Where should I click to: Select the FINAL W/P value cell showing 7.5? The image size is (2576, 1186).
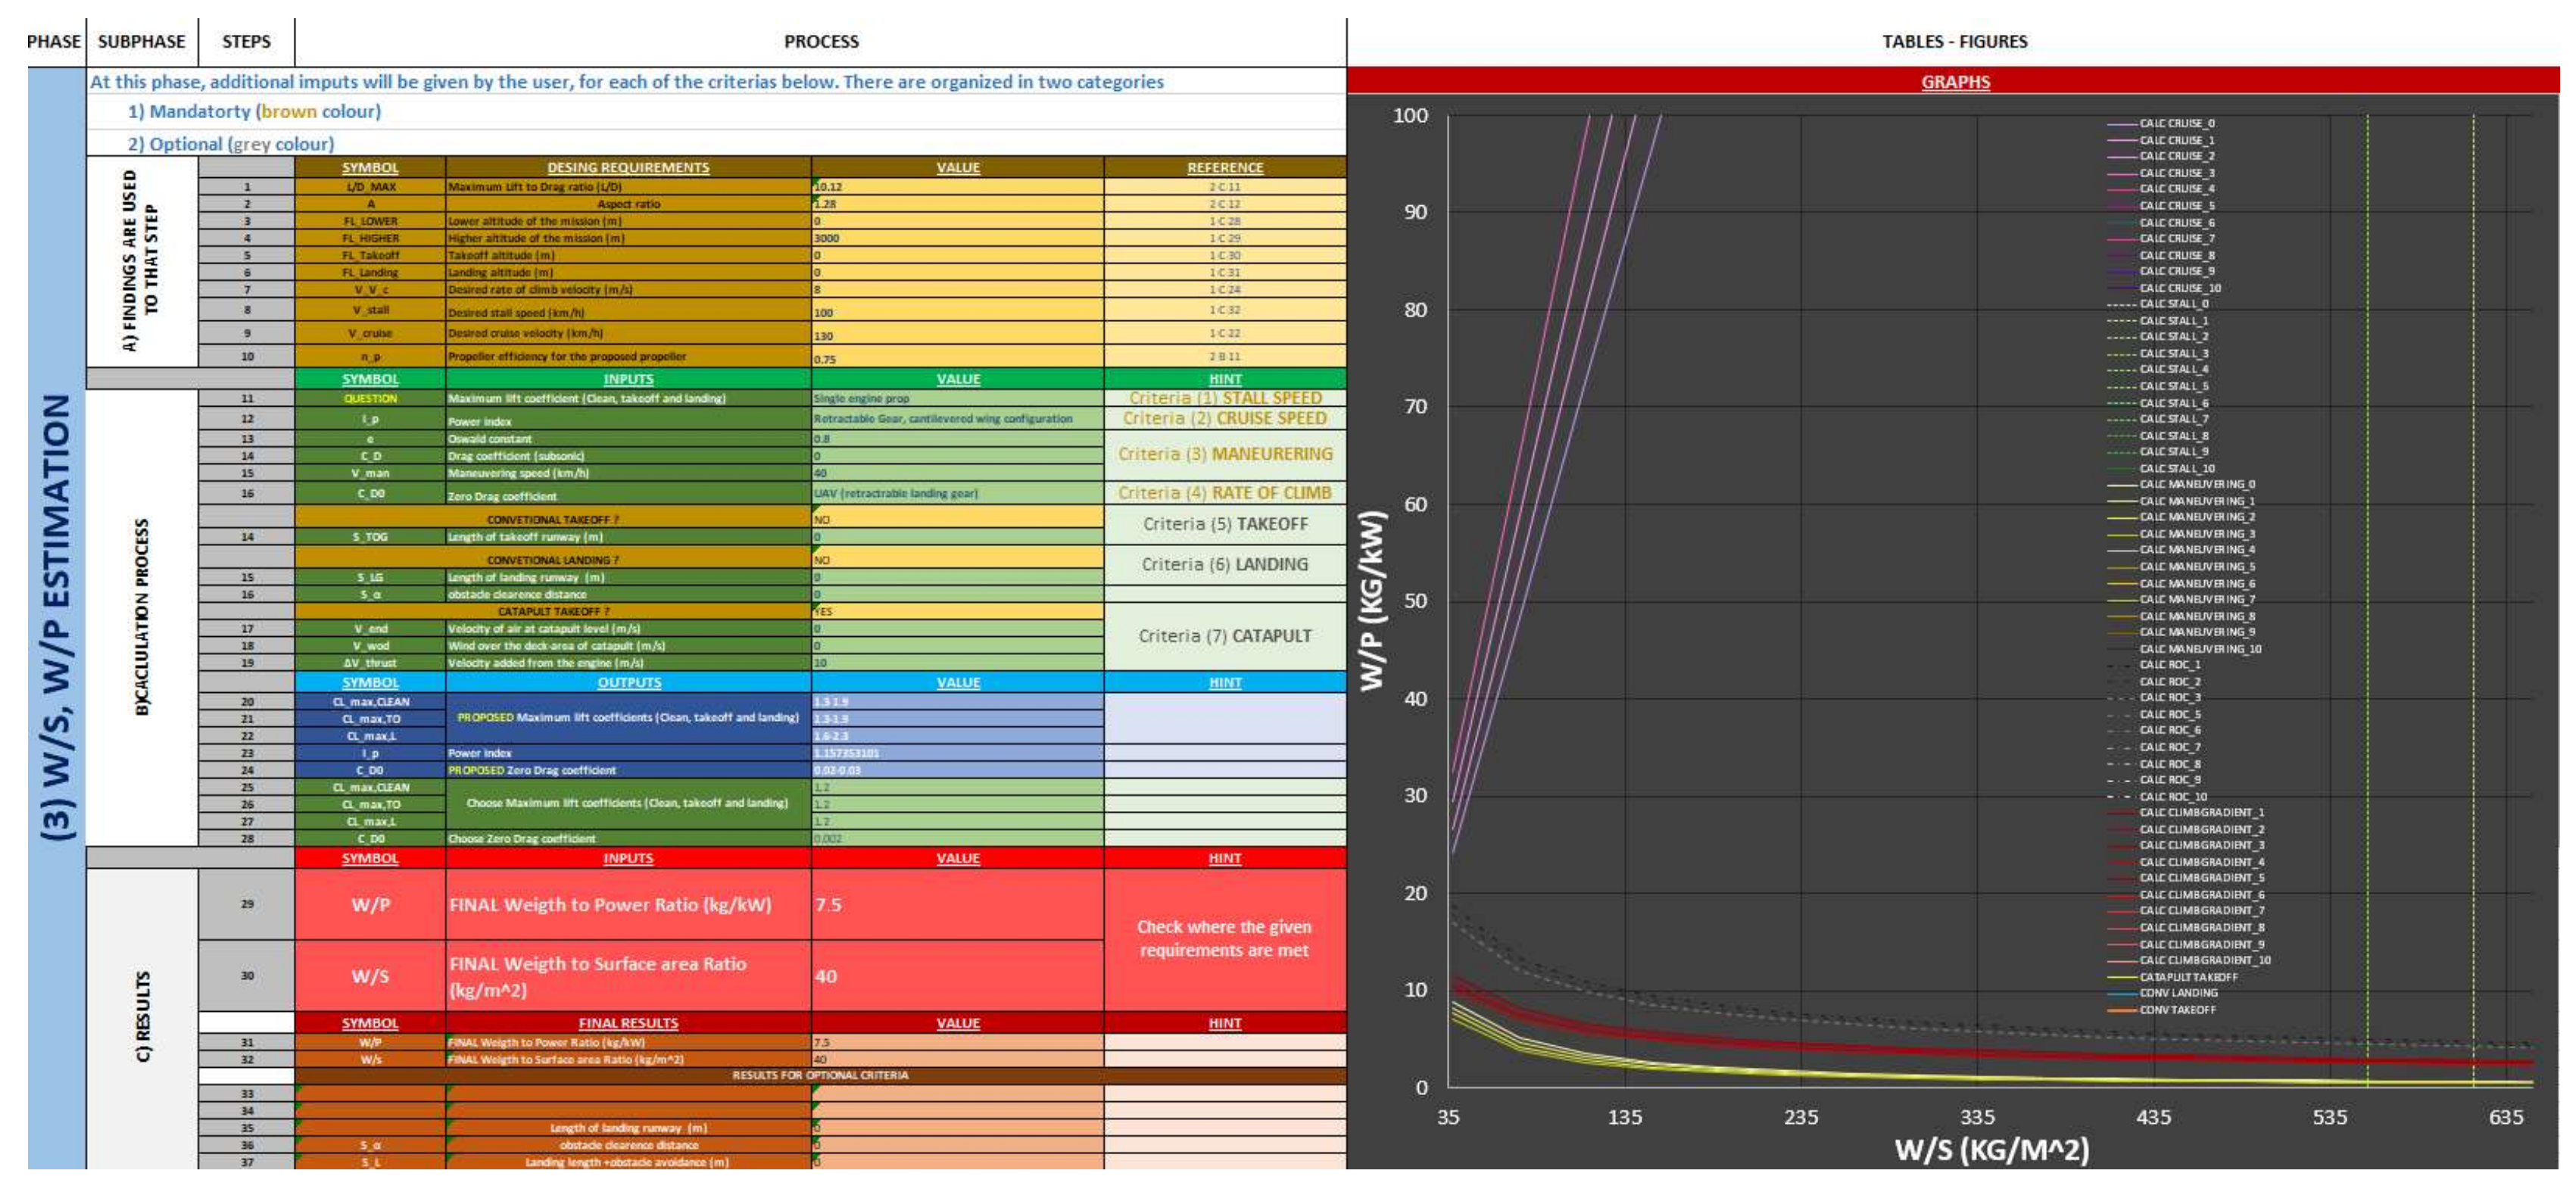click(x=956, y=904)
